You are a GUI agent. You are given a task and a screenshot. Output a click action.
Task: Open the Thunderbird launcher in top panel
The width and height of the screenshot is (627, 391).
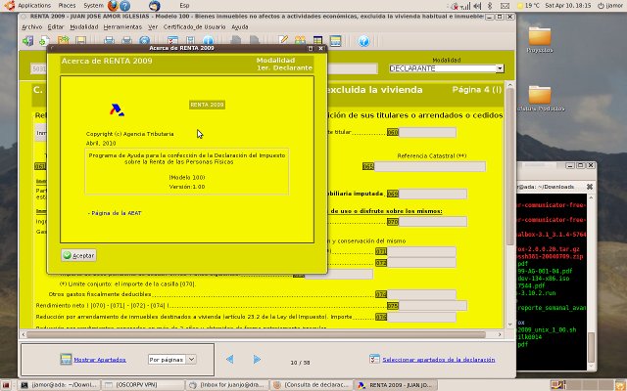point(155,6)
